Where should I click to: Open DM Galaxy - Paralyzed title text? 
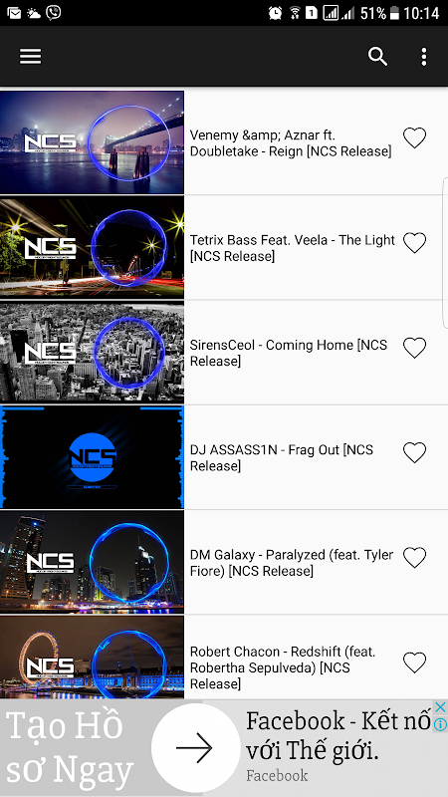coord(292,563)
